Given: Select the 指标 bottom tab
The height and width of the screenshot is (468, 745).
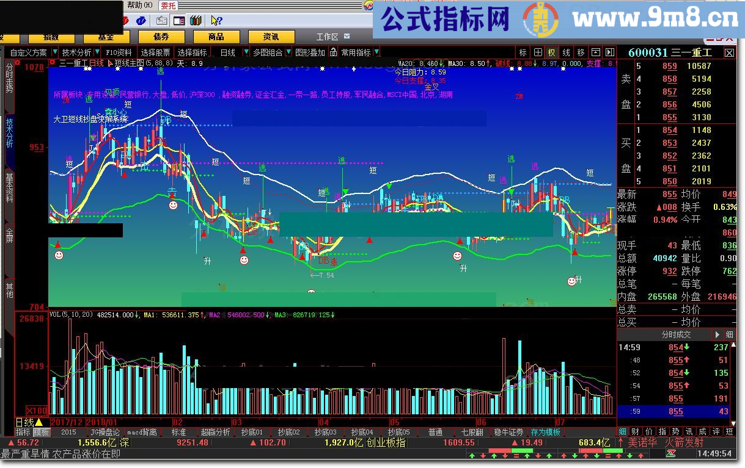Looking at the screenshot, I should coord(23,433).
